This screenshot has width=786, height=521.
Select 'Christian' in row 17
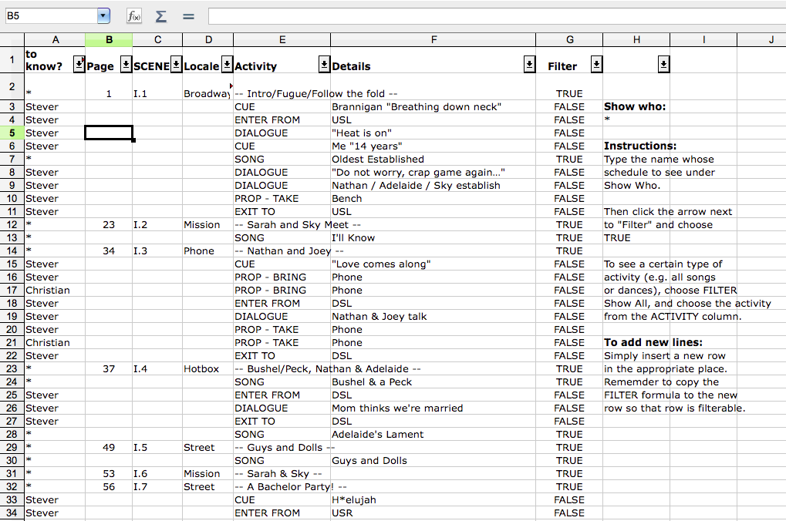coord(55,290)
